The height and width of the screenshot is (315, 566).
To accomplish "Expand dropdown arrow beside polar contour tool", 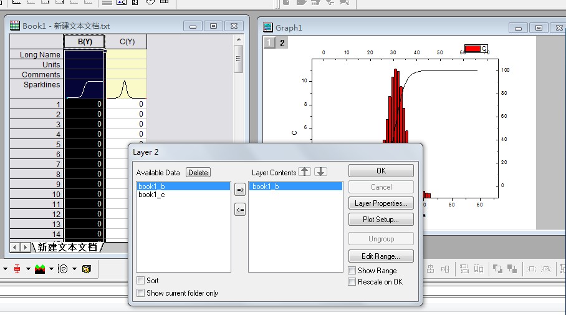I will click(74, 269).
